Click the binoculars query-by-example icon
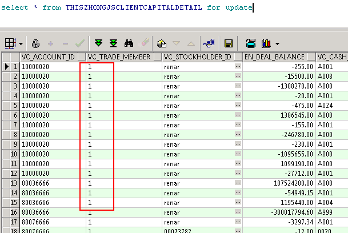This screenshot has height=233, width=348. (x=129, y=43)
